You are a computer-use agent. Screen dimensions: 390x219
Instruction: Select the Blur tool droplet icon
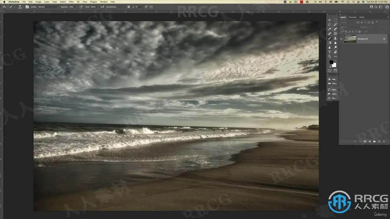(335, 43)
